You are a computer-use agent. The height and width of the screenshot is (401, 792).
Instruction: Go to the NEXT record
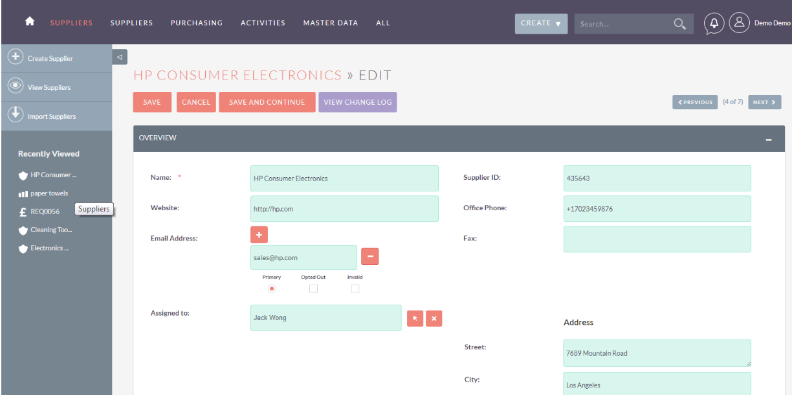(x=764, y=102)
